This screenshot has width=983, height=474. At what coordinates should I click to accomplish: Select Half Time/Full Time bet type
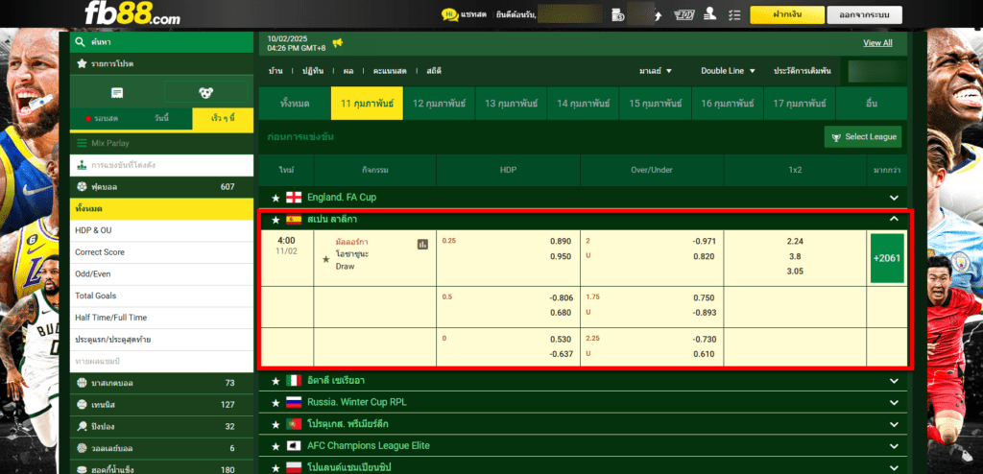[x=161, y=318]
